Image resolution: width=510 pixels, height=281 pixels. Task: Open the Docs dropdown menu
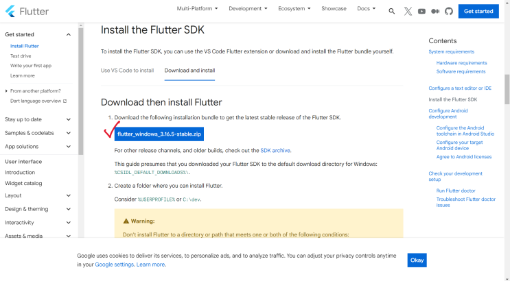(367, 9)
